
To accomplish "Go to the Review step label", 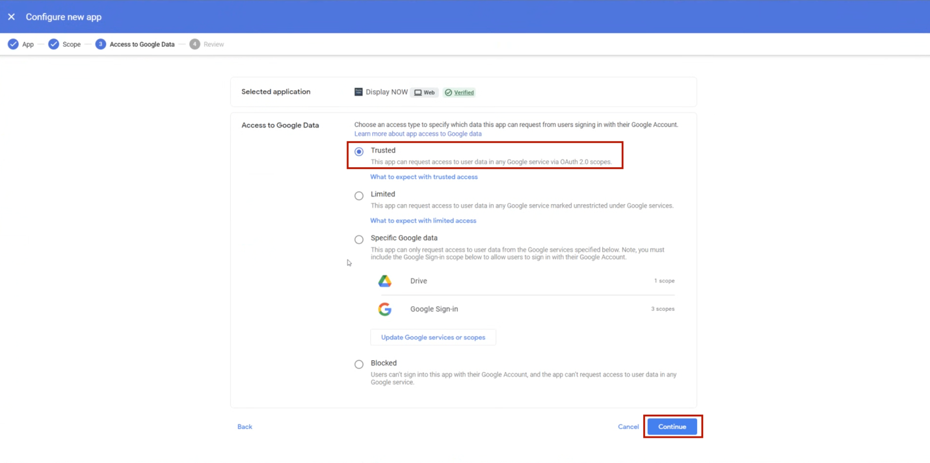I will tap(214, 44).
